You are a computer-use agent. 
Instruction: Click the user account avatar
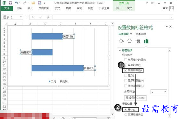pyautogui.click(x=172, y=8)
